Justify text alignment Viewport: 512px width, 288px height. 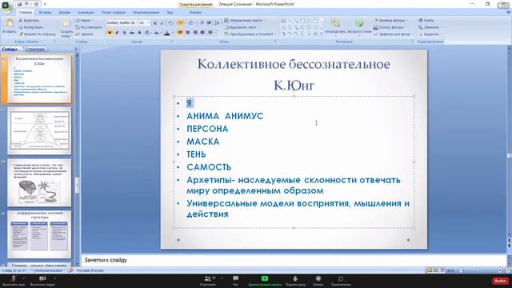tap(202, 32)
